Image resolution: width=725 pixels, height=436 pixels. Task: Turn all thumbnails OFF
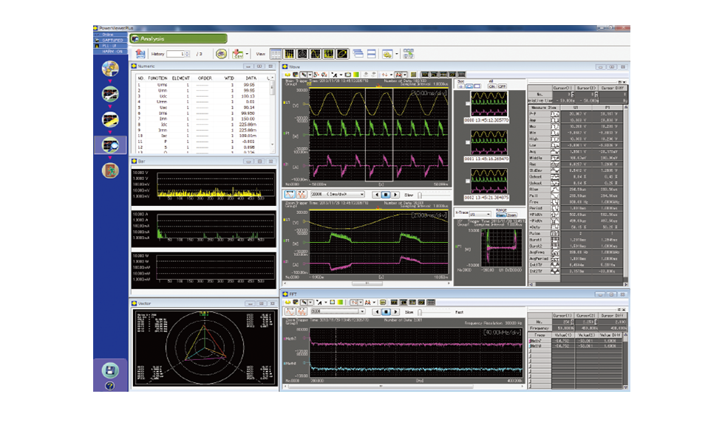pos(502,86)
